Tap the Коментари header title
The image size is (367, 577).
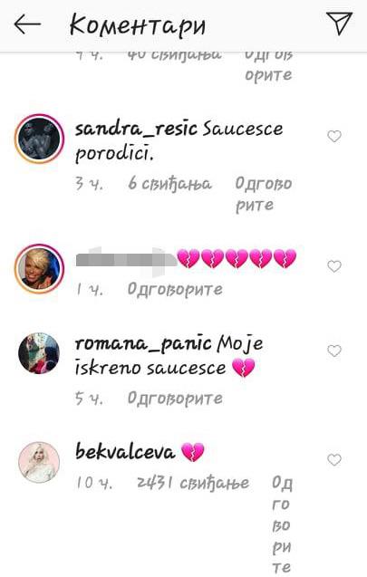coord(138,24)
